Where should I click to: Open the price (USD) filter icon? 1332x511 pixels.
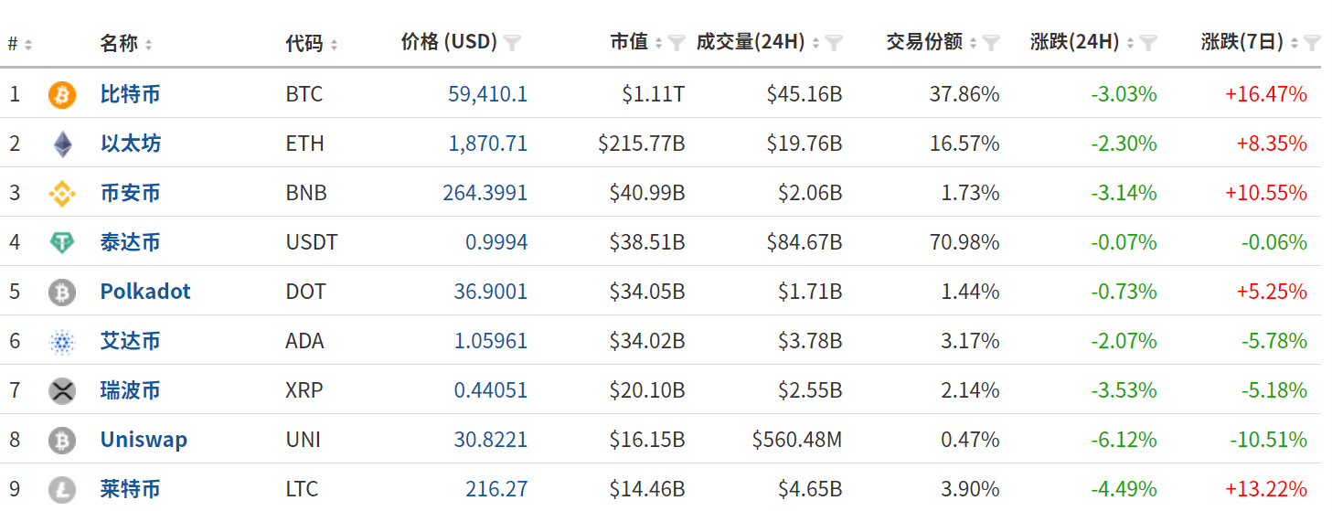tap(512, 42)
